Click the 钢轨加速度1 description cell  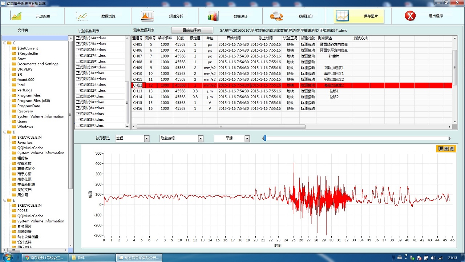(x=334, y=68)
